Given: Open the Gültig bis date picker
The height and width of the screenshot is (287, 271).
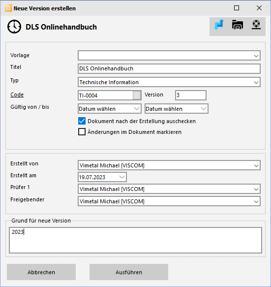Looking at the screenshot, I should (x=203, y=109).
